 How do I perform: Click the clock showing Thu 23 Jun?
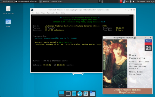coord(143,1)
